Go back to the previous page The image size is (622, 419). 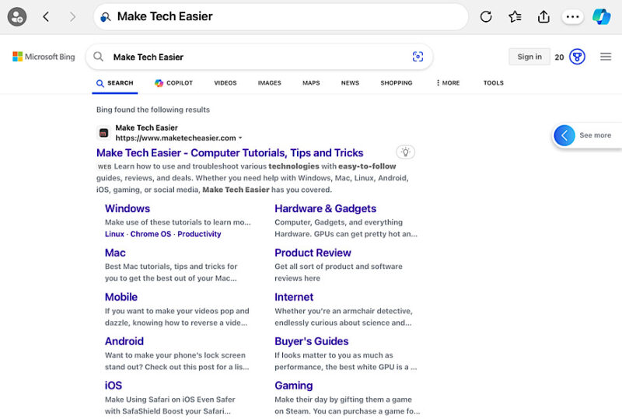(x=46, y=16)
